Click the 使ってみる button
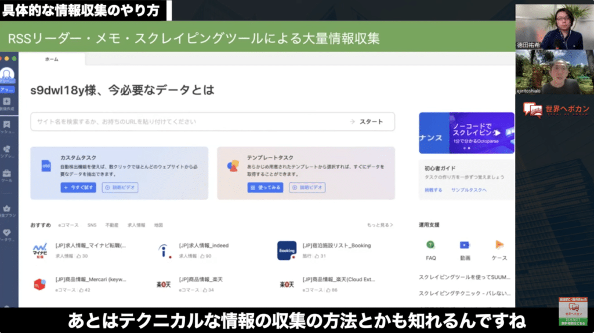This screenshot has height=333, width=594. tap(265, 188)
